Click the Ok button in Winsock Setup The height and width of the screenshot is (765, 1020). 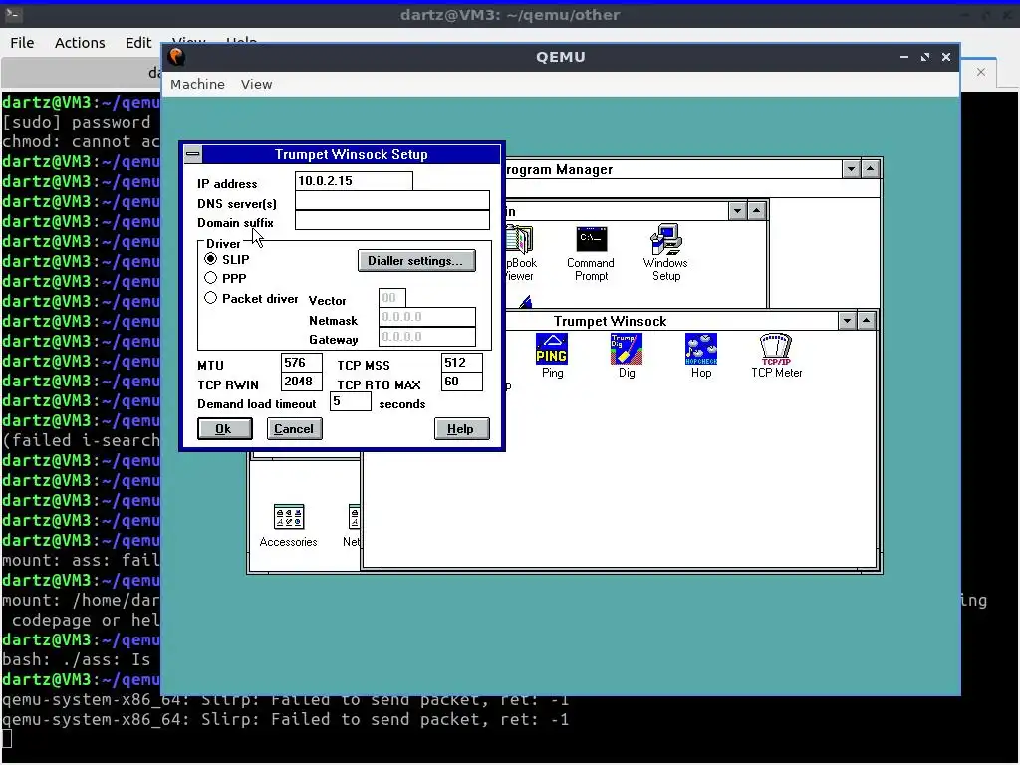tap(224, 429)
